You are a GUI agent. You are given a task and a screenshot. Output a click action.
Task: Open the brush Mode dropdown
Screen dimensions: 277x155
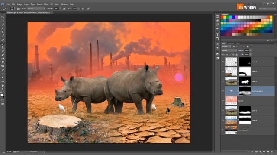click(x=36, y=9)
